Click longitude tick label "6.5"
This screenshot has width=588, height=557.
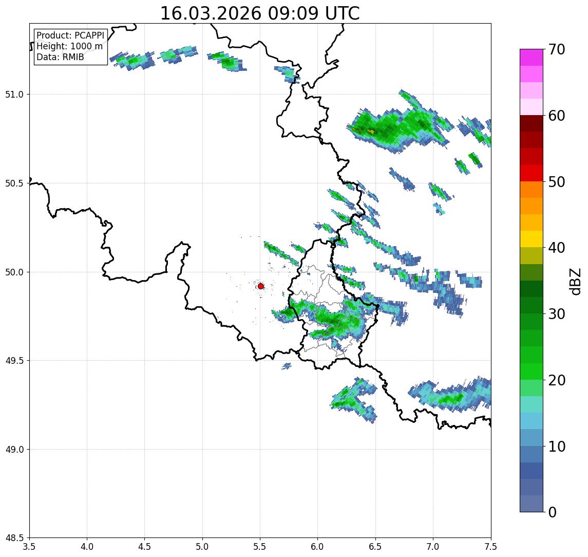coord(375,547)
